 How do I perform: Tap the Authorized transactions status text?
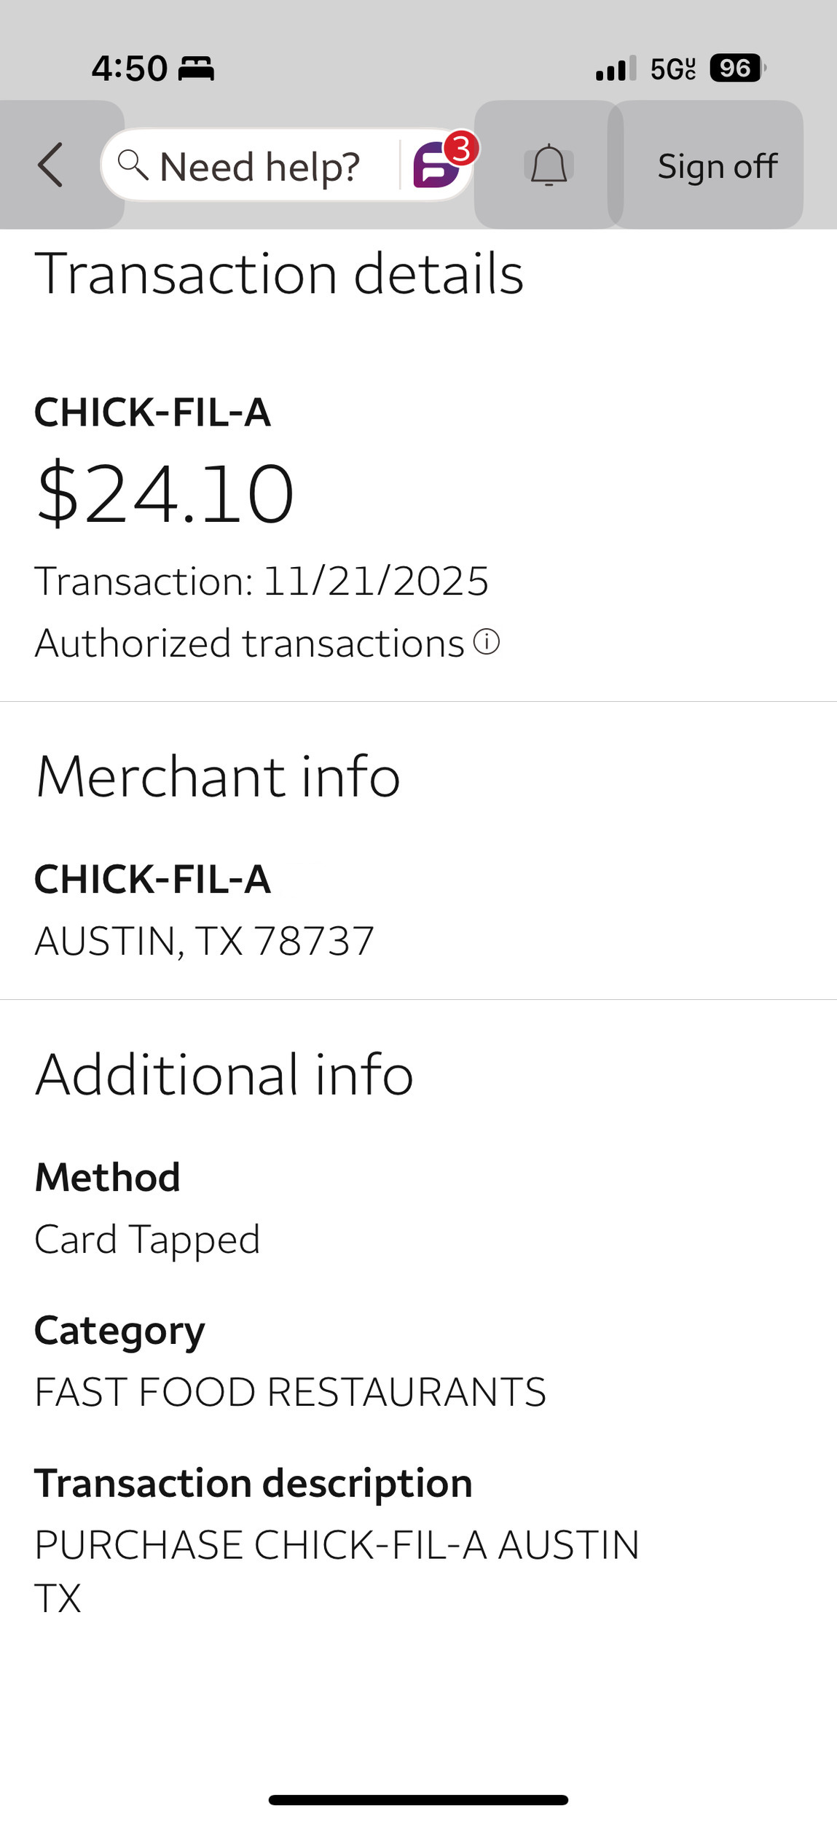pos(249,643)
